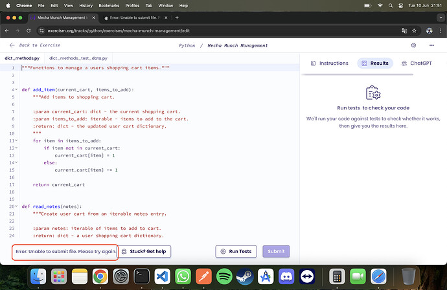Click the docstring on line 1
The image size is (447, 290).
[x=95, y=68]
